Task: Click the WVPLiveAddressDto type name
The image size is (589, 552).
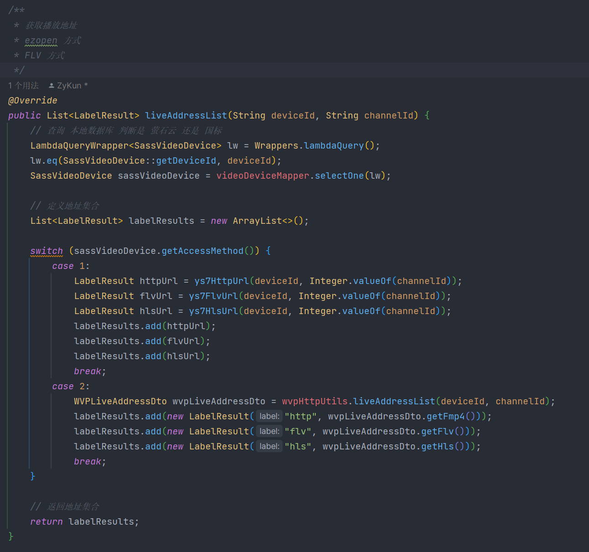Action: pos(120,401)
